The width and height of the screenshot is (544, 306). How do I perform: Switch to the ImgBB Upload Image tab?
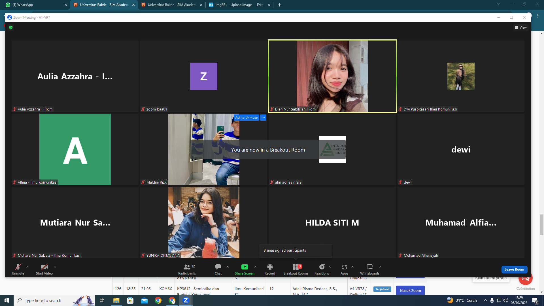click(x=239, y=5)
